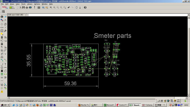Open the Options menu
Viewport: 190px width, 107px height.
pyautogui.click(x=37, y=4)
